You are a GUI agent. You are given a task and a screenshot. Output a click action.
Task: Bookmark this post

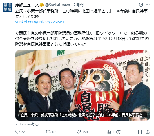tap(140, 132)
